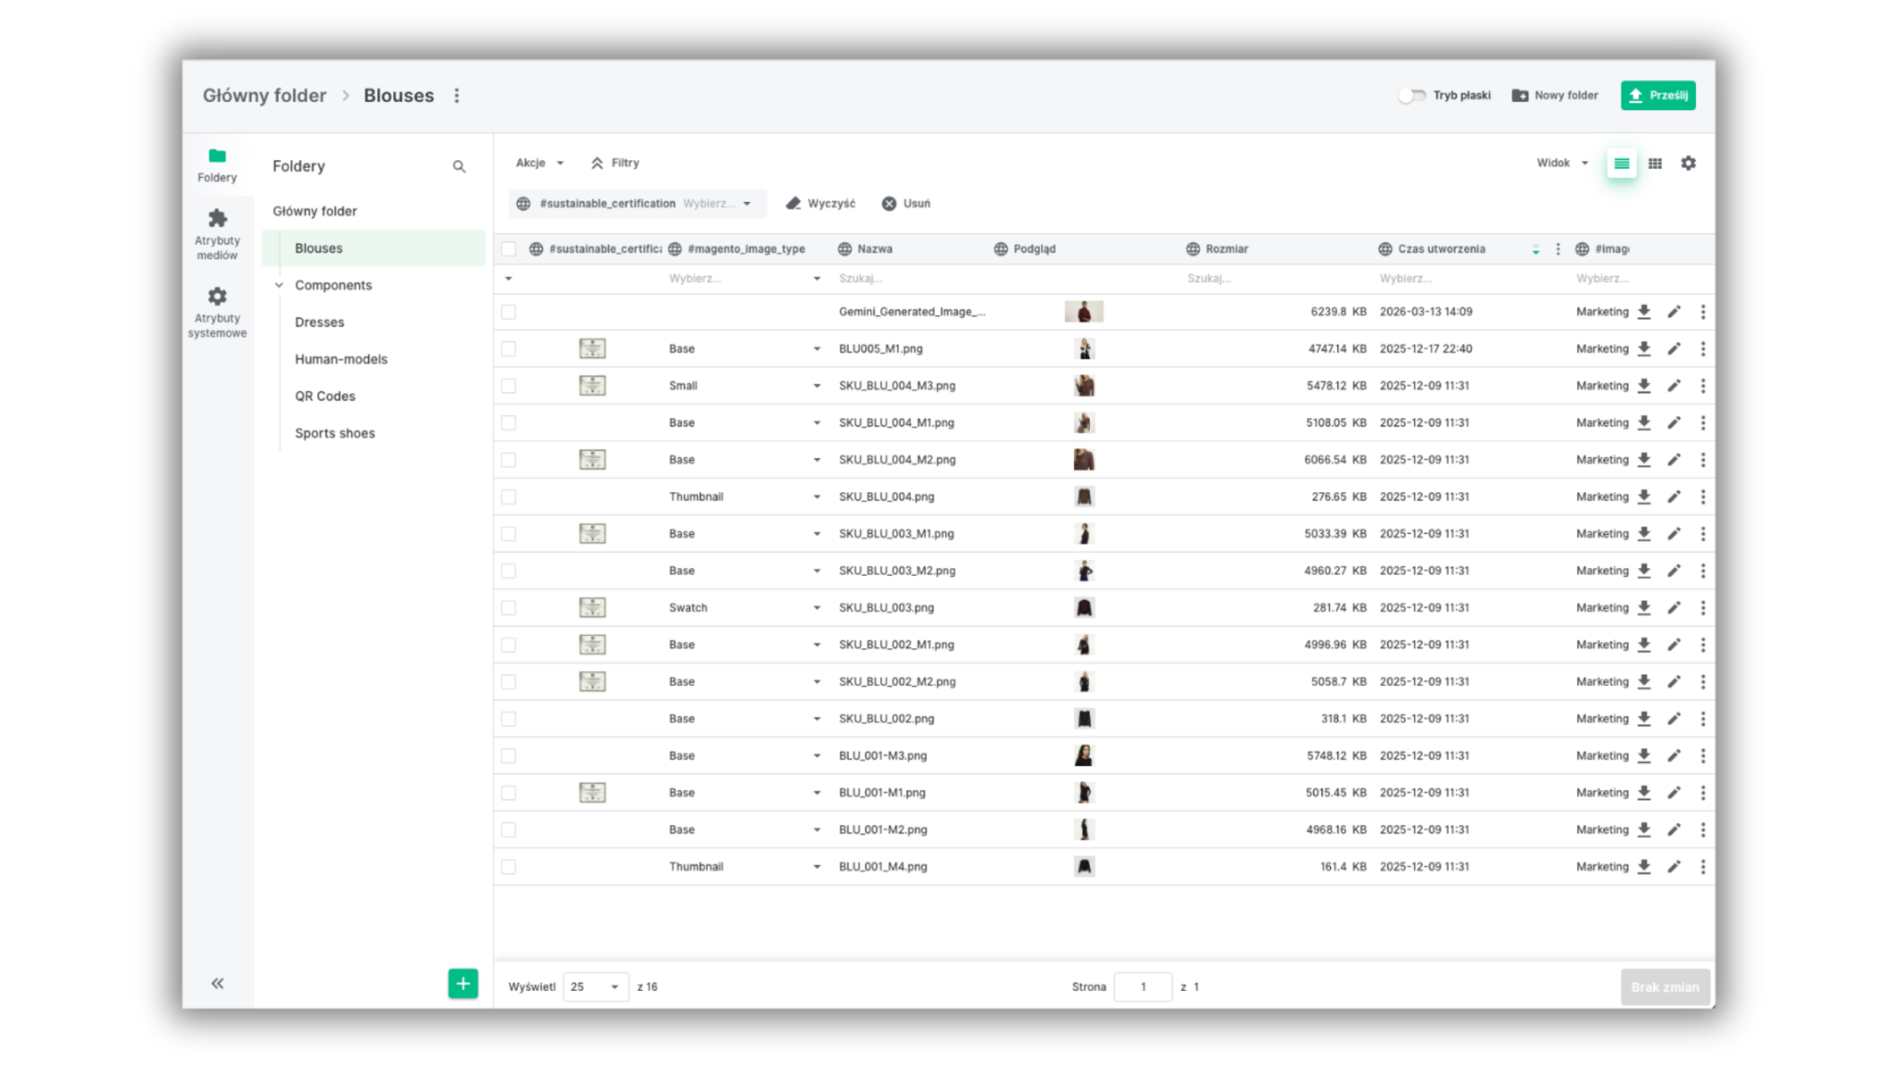
Task: Open Widok view dropdown
Action: [1562, 163]
